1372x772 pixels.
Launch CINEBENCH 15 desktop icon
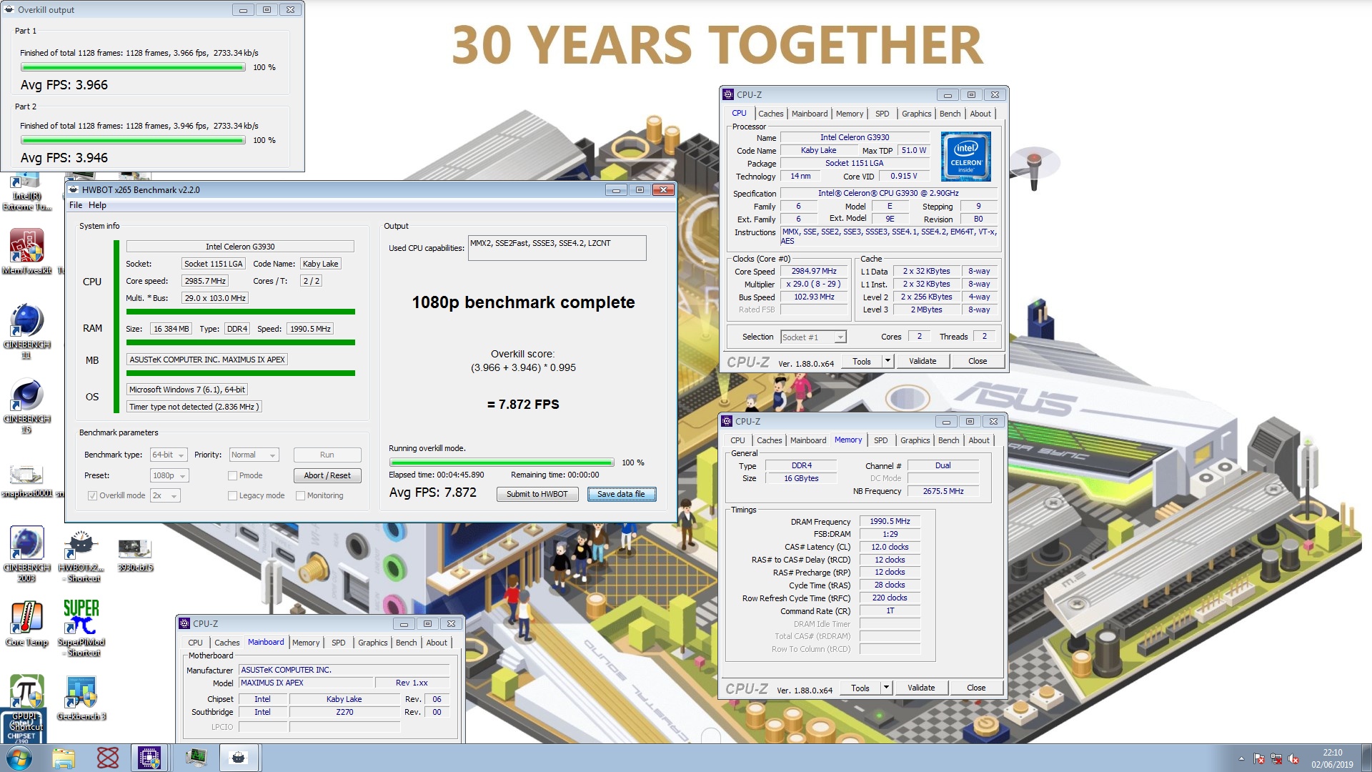[26, 405]
